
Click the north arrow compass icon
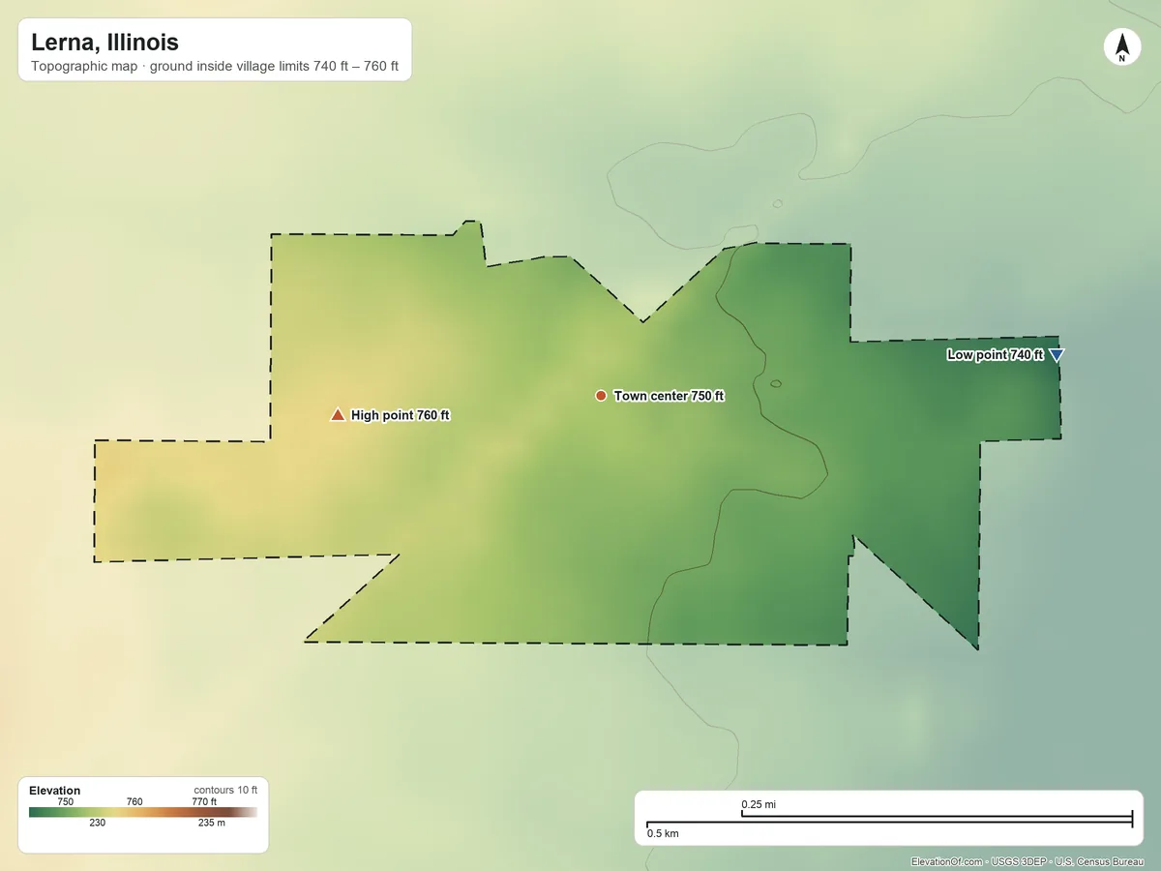pos(1121,47)
